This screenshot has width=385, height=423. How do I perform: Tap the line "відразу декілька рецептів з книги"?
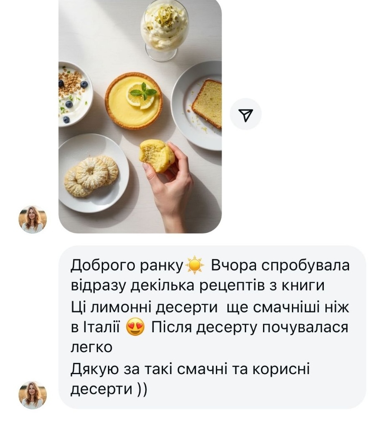pos(198,286)
